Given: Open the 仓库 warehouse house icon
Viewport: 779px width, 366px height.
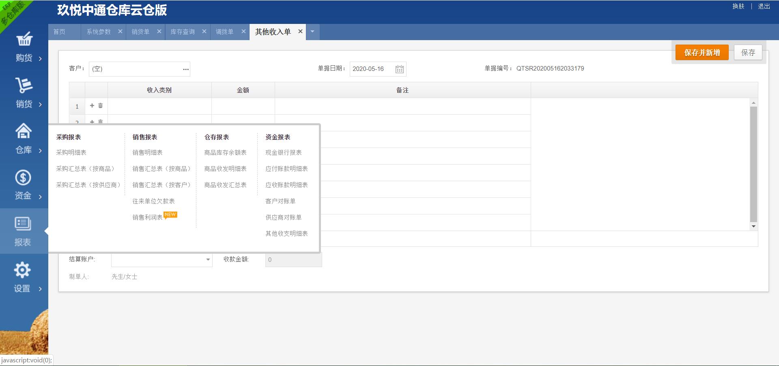Looking at the screenshot, I should click(24, 131).
